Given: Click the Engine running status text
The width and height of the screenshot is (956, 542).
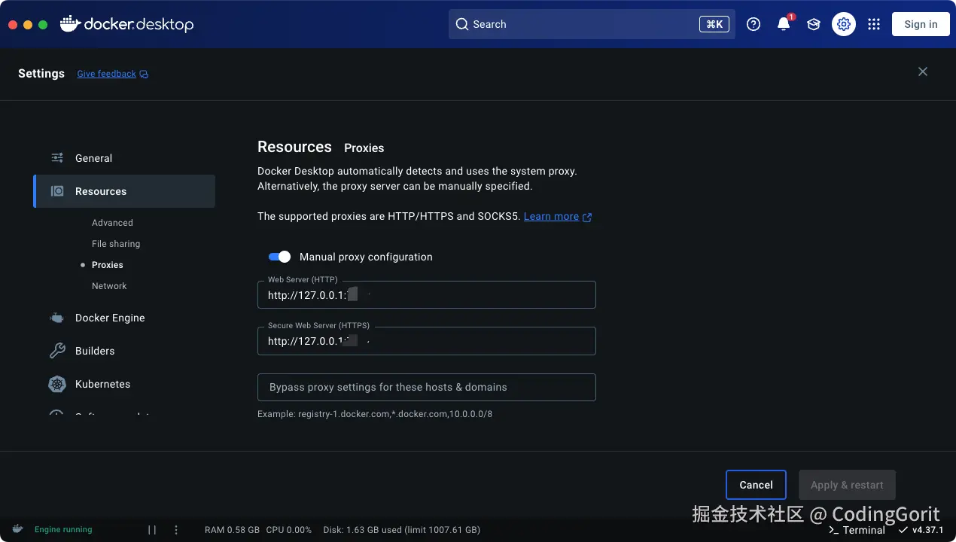Looking at the screenshot, I should [63, 530].
